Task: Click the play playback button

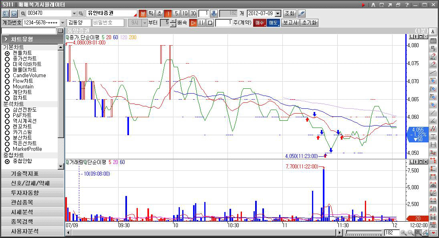Action: [193, 23]
